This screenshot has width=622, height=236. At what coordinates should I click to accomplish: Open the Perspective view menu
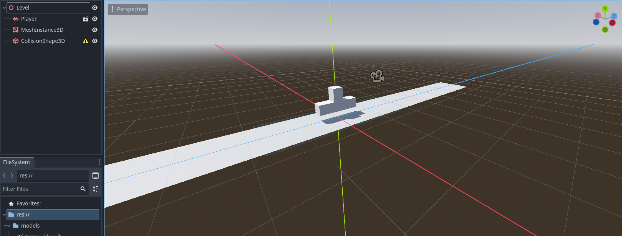pos(128,9)
